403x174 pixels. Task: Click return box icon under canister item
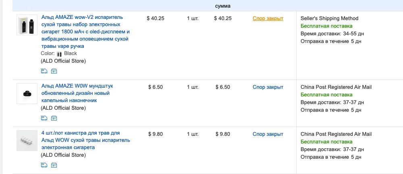(54, 165)
